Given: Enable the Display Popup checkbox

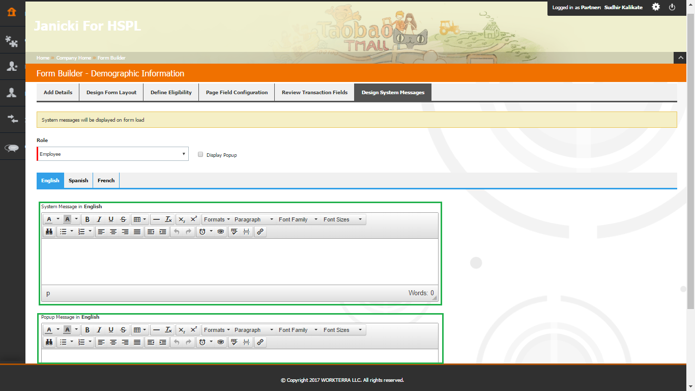Looking at the screenshot, I should point(200,154).
